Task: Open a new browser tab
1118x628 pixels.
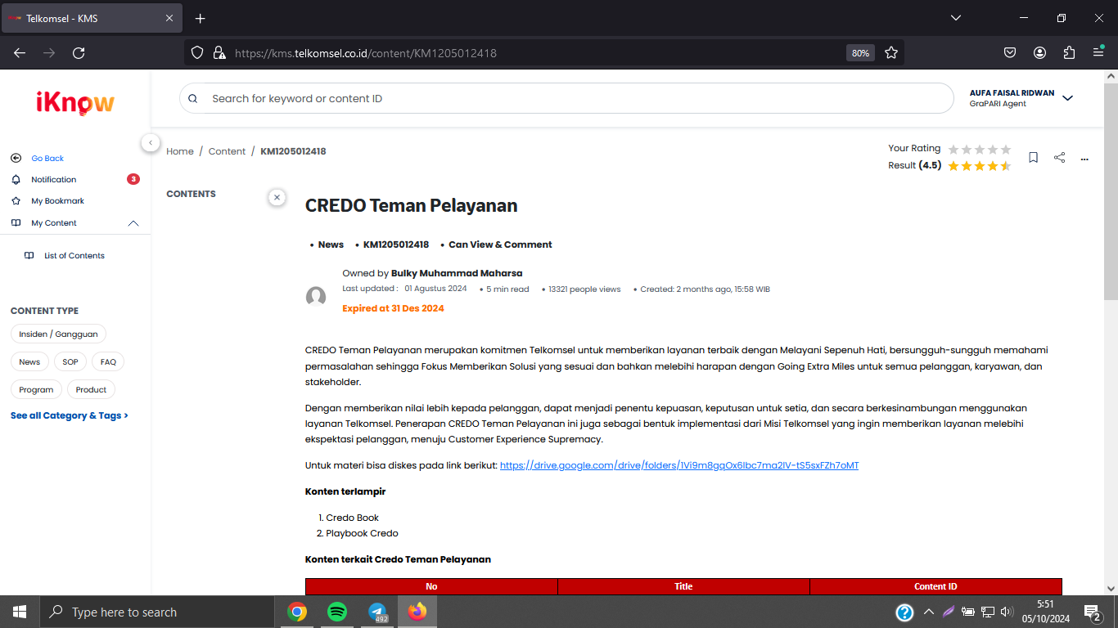Action: click(201, 18)
